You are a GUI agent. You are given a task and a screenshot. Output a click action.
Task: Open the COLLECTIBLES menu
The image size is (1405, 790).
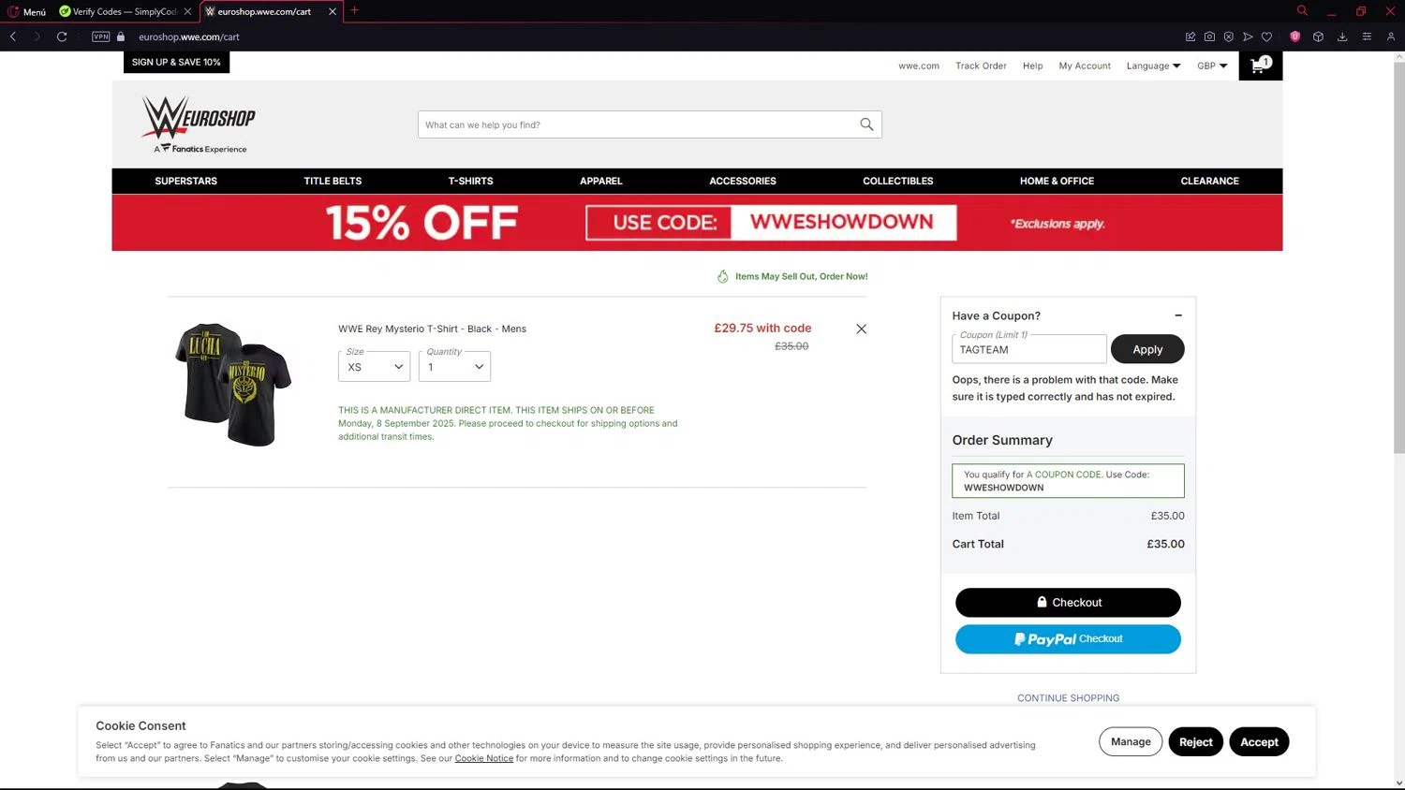[x=897, y=181]
